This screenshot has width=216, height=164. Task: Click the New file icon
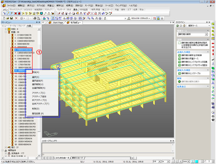coord(4,18)
